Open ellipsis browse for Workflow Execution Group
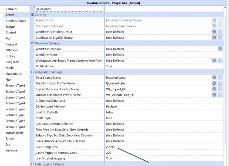This screenshot has width=229, height=166. [220, 32]
